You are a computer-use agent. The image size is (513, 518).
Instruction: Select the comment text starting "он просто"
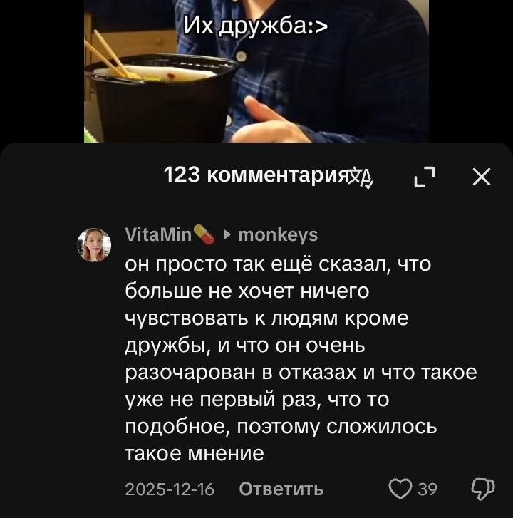point(301,359)
